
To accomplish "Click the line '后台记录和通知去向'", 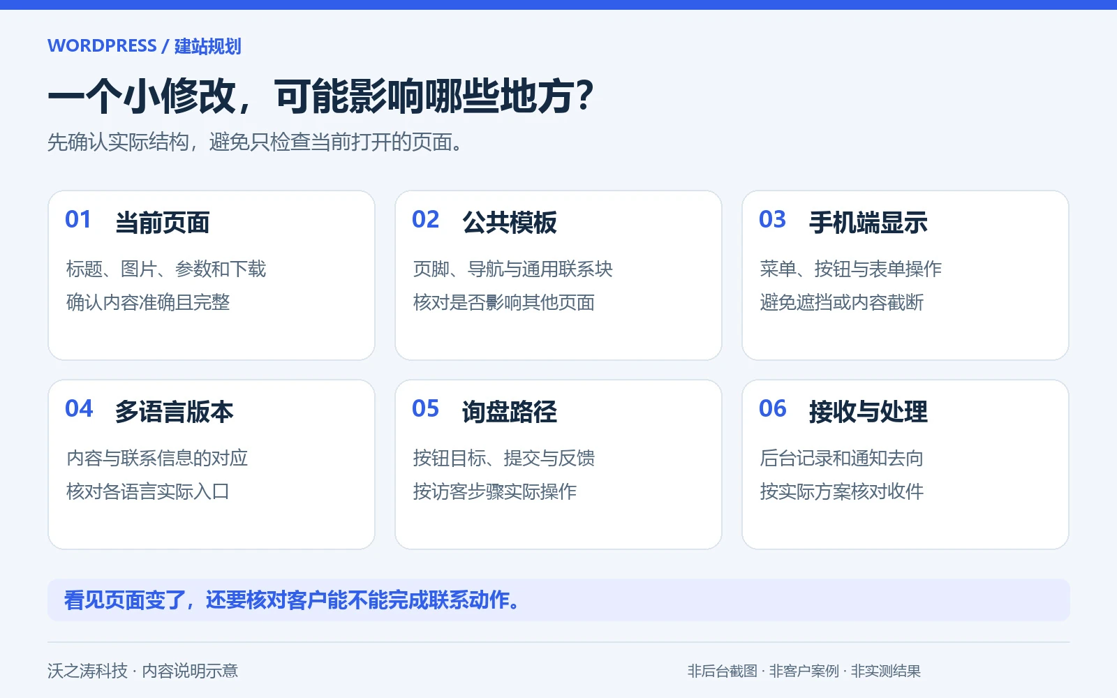I will (x=842, y=458).
